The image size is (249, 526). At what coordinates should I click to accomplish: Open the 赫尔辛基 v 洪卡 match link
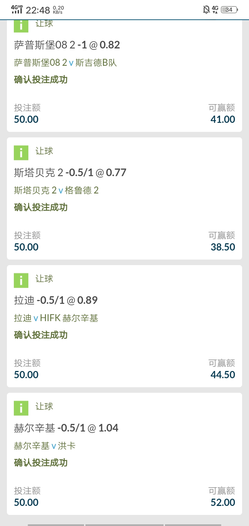click(x=45, y=446)
